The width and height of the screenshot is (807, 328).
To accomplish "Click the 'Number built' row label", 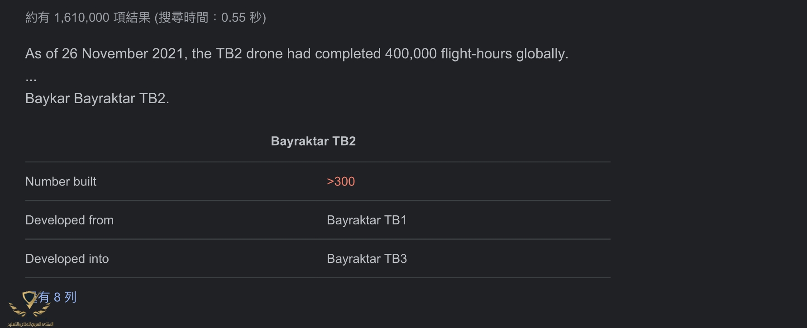I will coord(61,181).
